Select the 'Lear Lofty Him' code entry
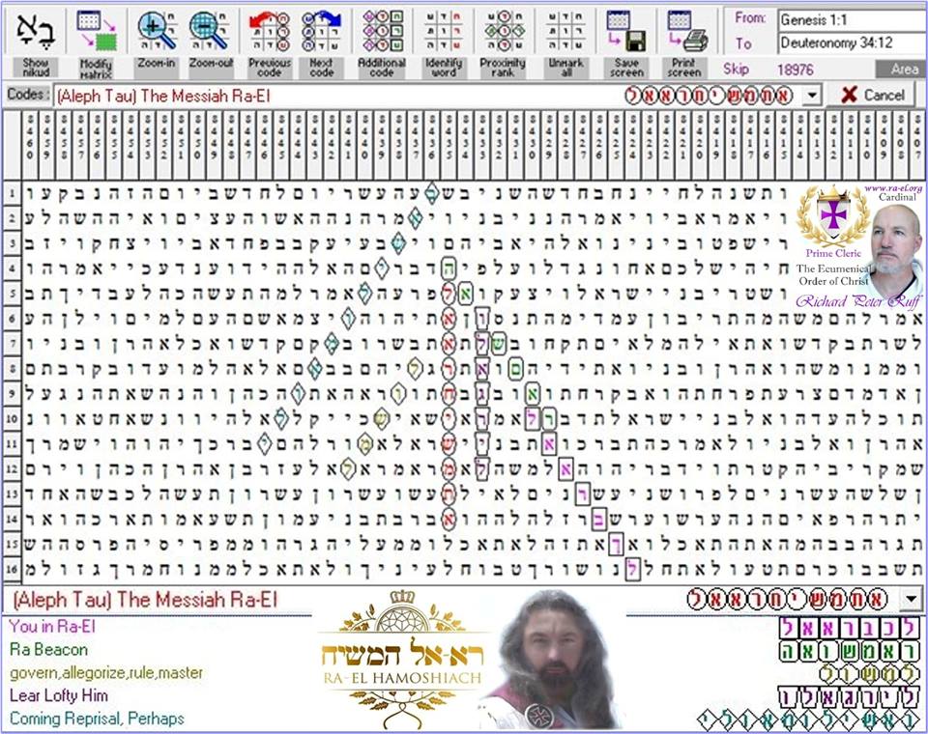The height and width of the screenshot is (734, 928). point(59,695)
